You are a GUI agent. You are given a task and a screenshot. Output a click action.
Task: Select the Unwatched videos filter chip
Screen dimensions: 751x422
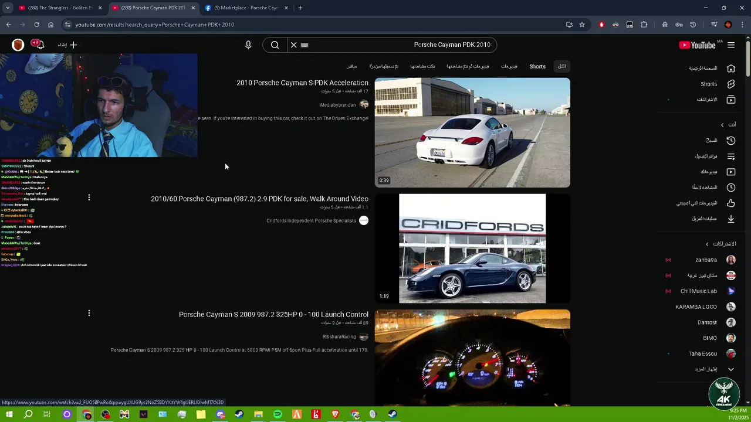click(468, 66)
